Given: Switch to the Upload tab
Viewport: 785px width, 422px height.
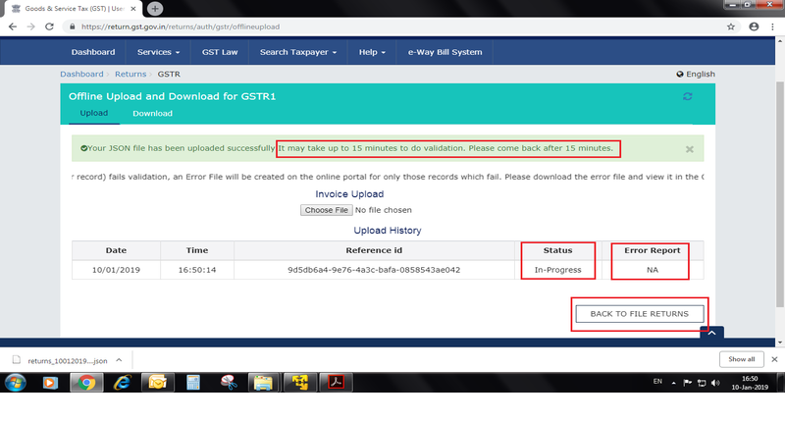Looking at the screenshot, I should click(x=94, y=113).
